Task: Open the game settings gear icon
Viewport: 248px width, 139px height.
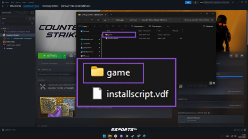Action: pyautogui.click(x=231, y=56)
